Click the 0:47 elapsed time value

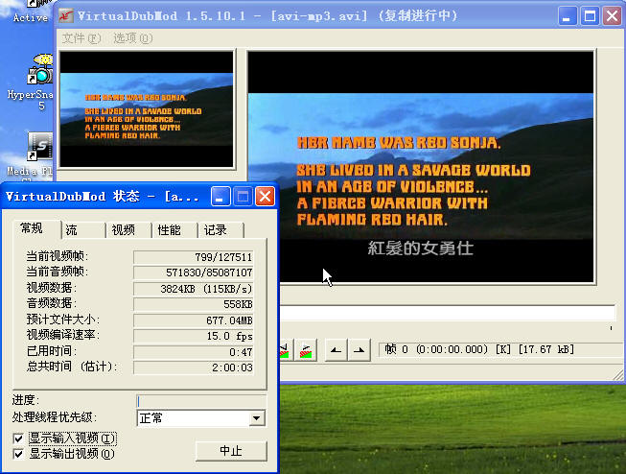(x=194, y=352)
